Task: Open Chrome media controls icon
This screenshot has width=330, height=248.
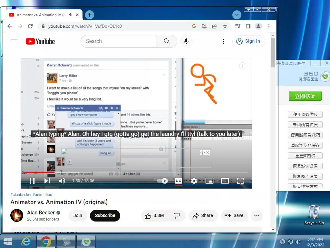Action: (x=238, y=26)
